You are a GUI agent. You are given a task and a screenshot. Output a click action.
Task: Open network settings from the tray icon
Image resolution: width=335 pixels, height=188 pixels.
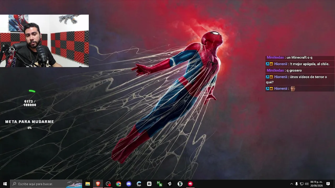(x=301, y=184)
